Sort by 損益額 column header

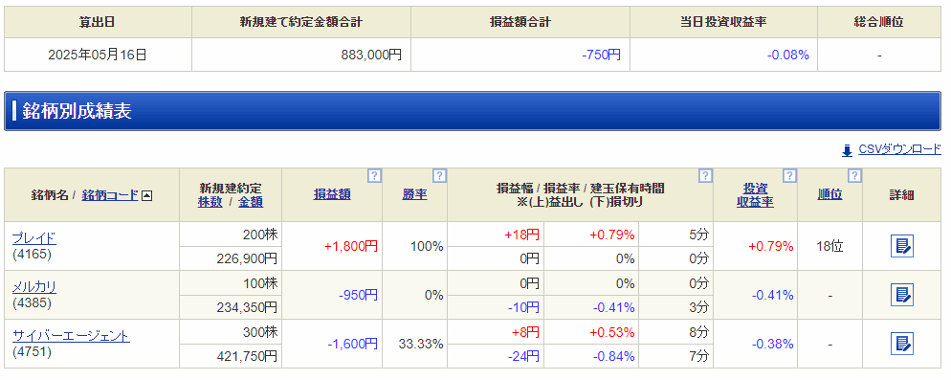[x=332, y=195]
